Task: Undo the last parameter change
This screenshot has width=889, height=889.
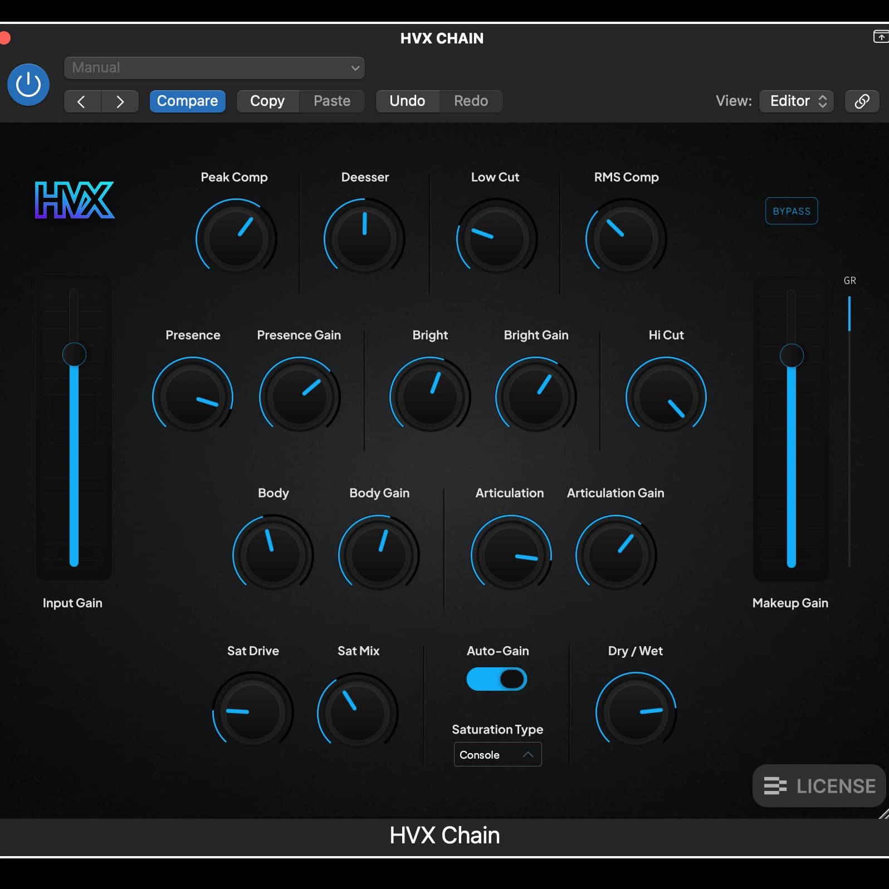Action: (407, 101)
